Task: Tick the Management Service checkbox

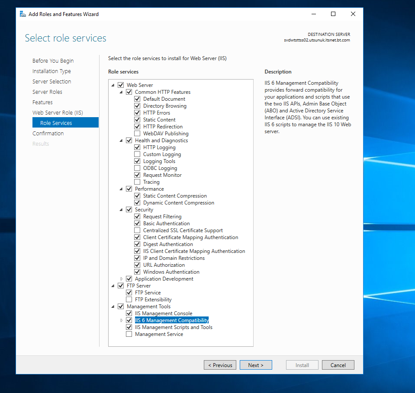Action: (129, 334)
